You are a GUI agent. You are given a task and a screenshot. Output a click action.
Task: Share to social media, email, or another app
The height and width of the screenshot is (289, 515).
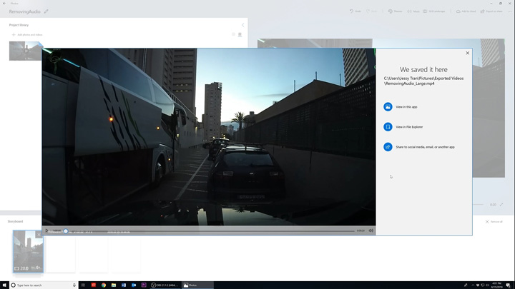click(x=424, y=147)
